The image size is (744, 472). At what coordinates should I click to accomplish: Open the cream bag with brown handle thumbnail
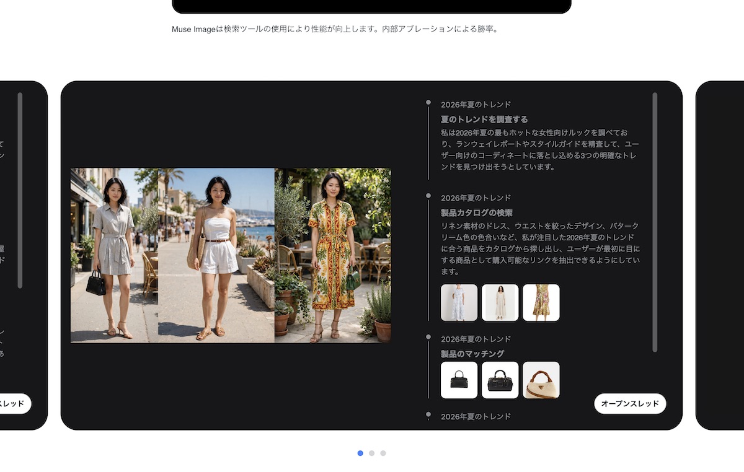pos(541,380)
